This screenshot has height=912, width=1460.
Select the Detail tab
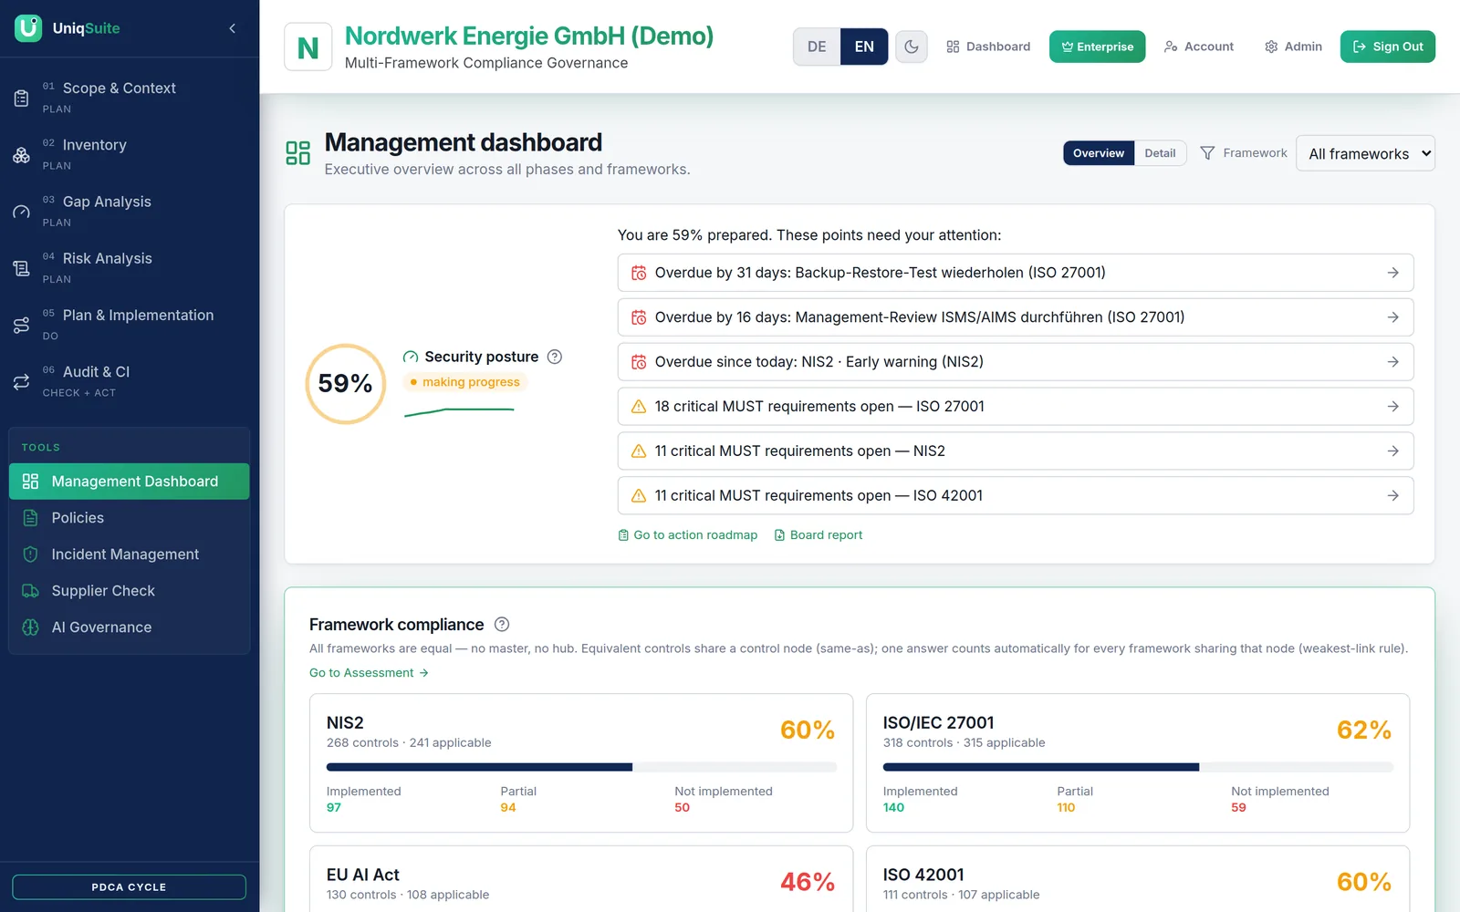[1160, 153]
